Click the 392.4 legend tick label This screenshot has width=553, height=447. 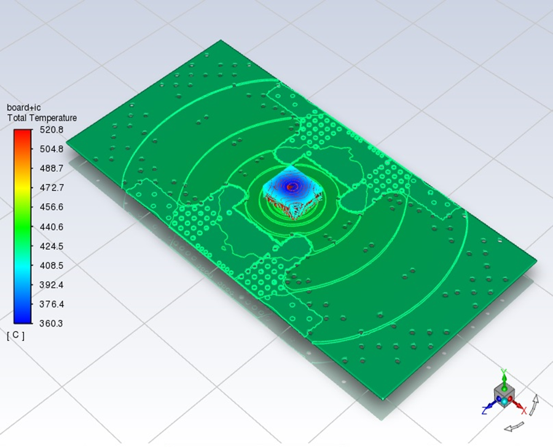[51, 285]
